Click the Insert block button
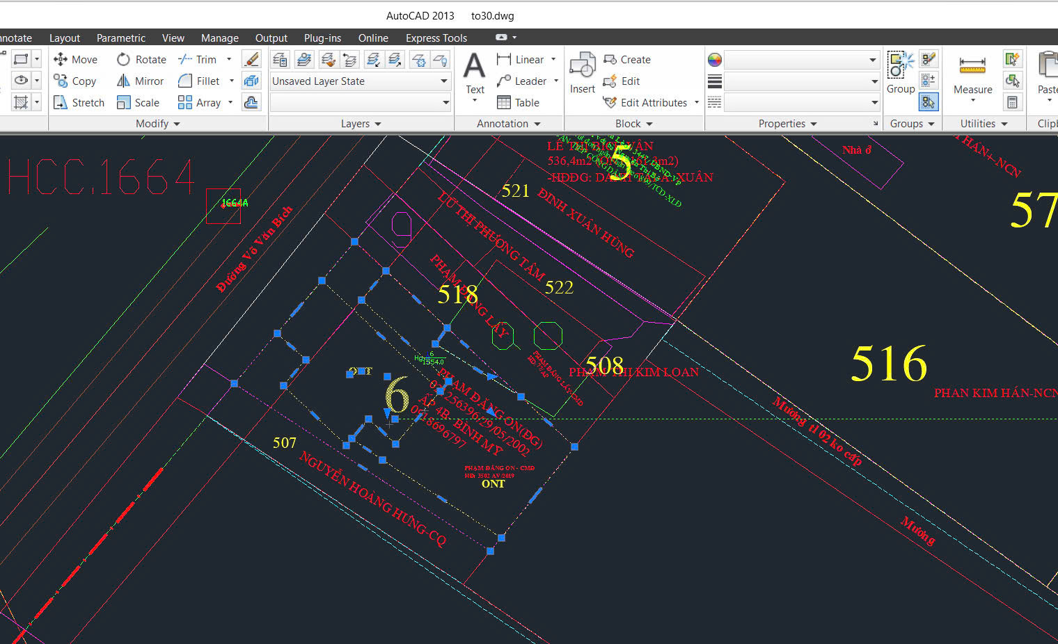 [582, 74]
